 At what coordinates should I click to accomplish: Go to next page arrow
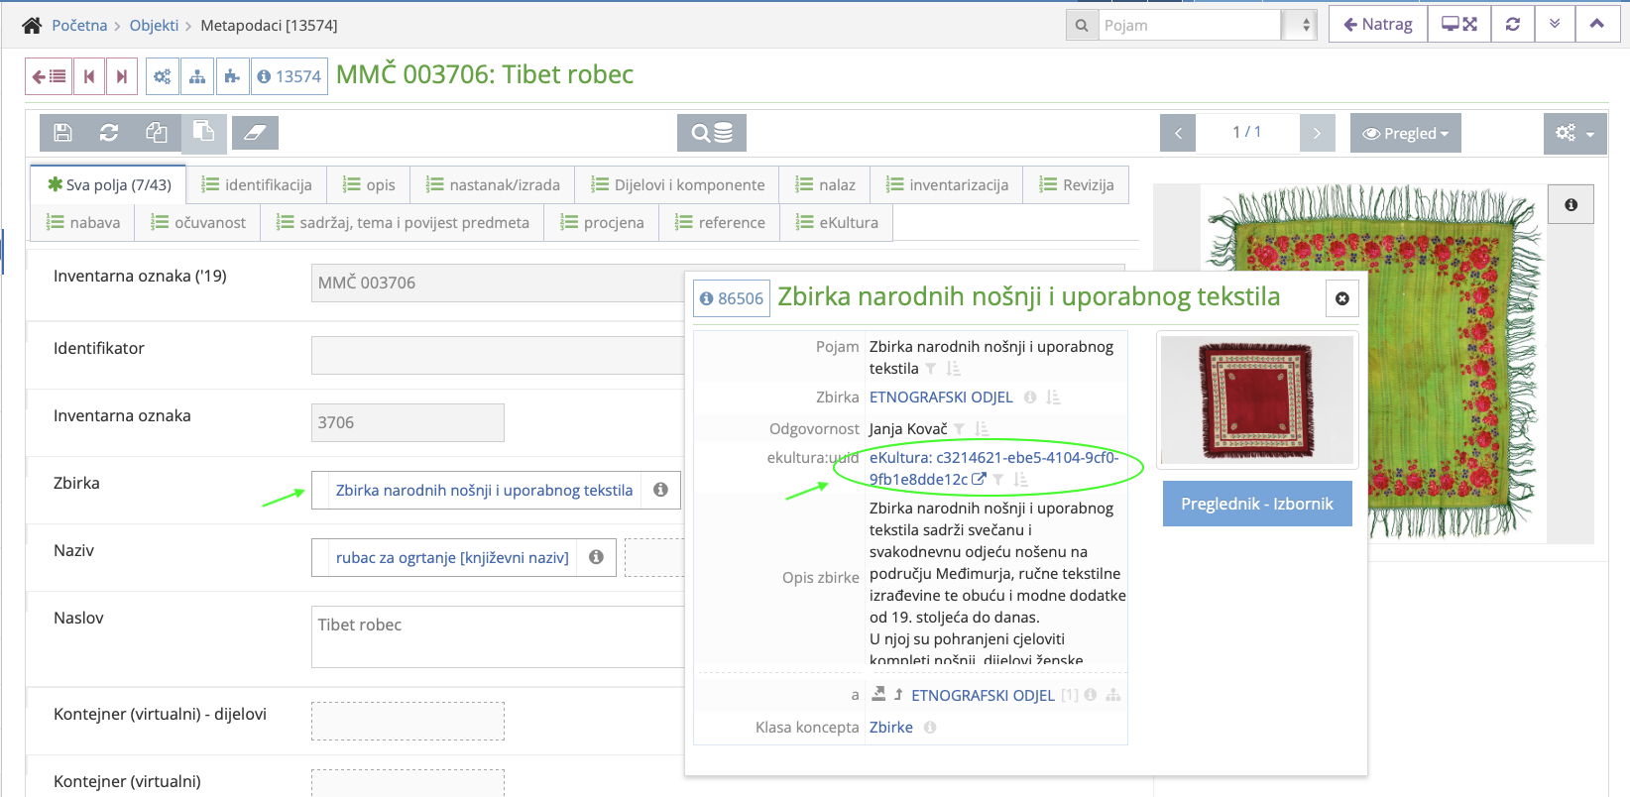tap(1317, 133)
